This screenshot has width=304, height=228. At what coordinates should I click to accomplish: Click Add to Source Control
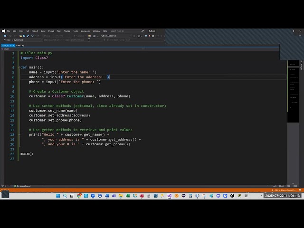[x=284, y=190]
